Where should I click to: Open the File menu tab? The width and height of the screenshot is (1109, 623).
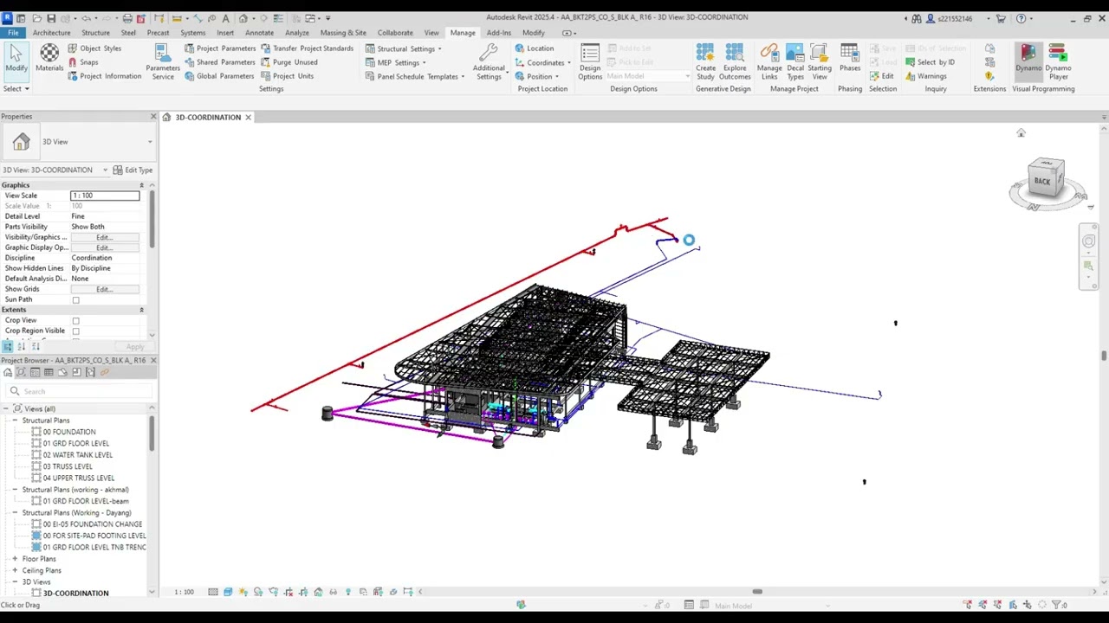tap(13, 33)
